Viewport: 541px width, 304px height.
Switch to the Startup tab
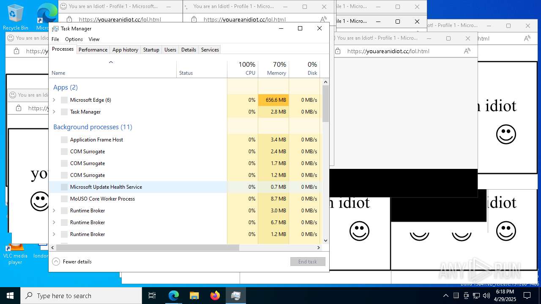[x=151, y=50]
